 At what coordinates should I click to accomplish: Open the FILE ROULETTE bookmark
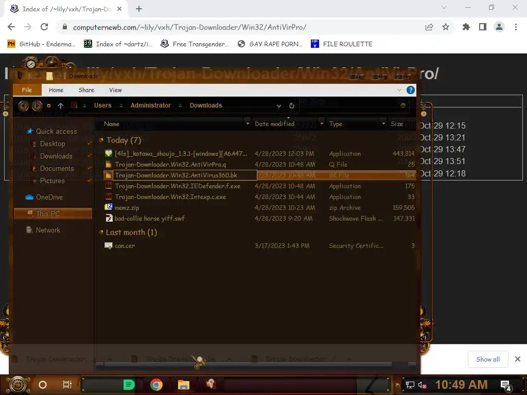pos(342,44)
